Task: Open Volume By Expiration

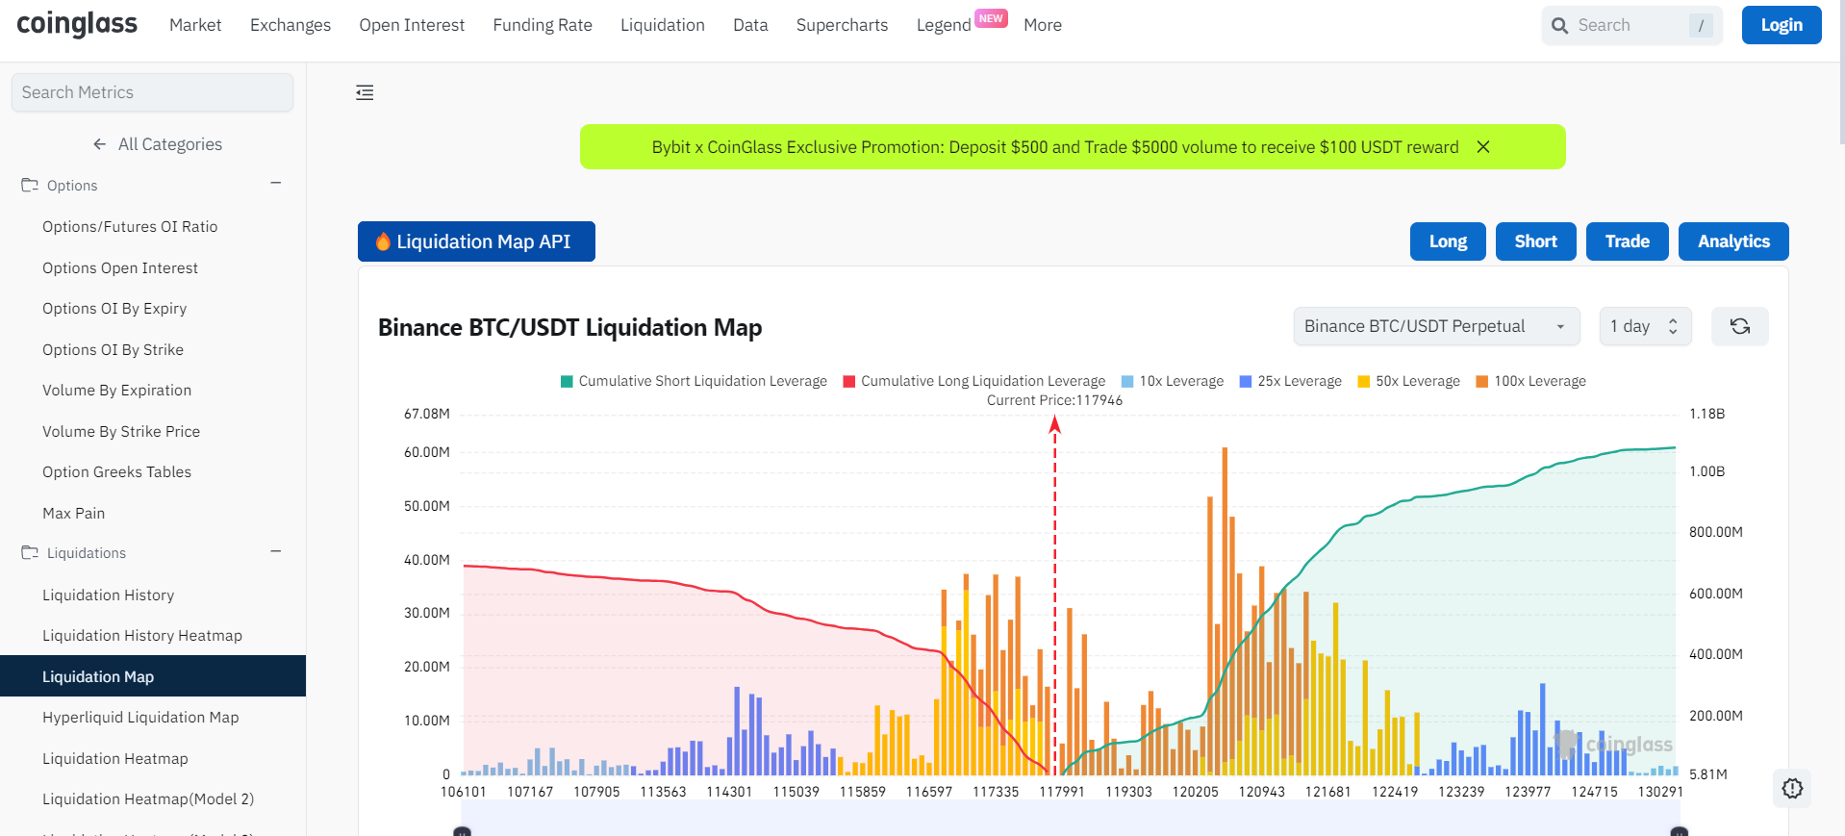Action: coord(116,391)
